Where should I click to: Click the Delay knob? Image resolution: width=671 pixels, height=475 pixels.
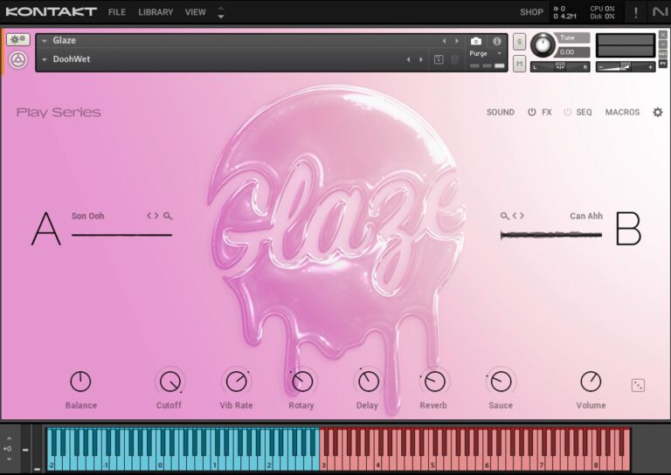pos(368,382)
